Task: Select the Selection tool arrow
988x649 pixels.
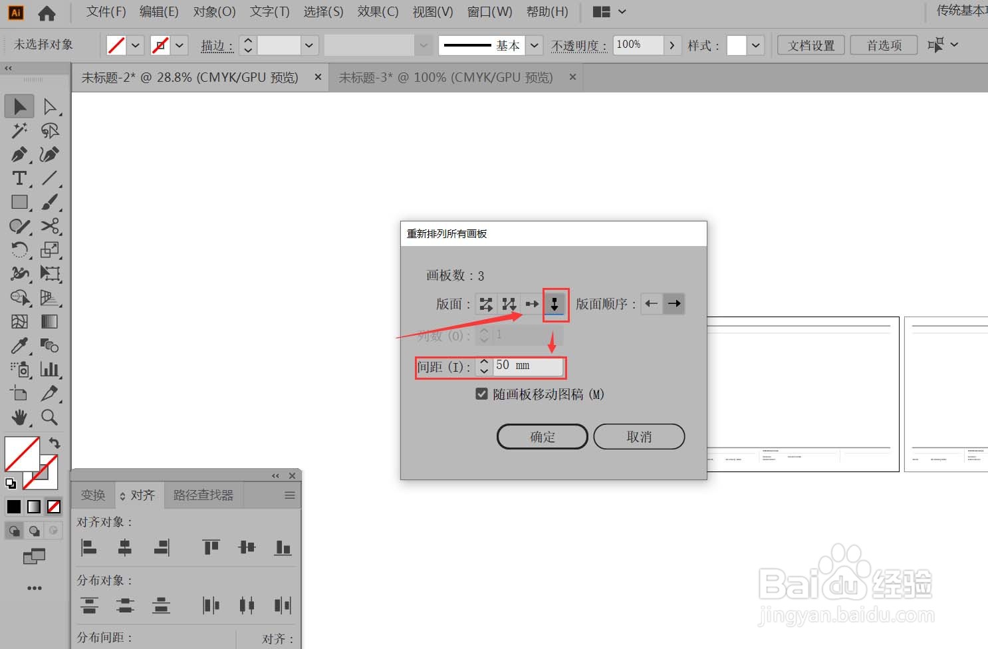Action: [19, 106]
